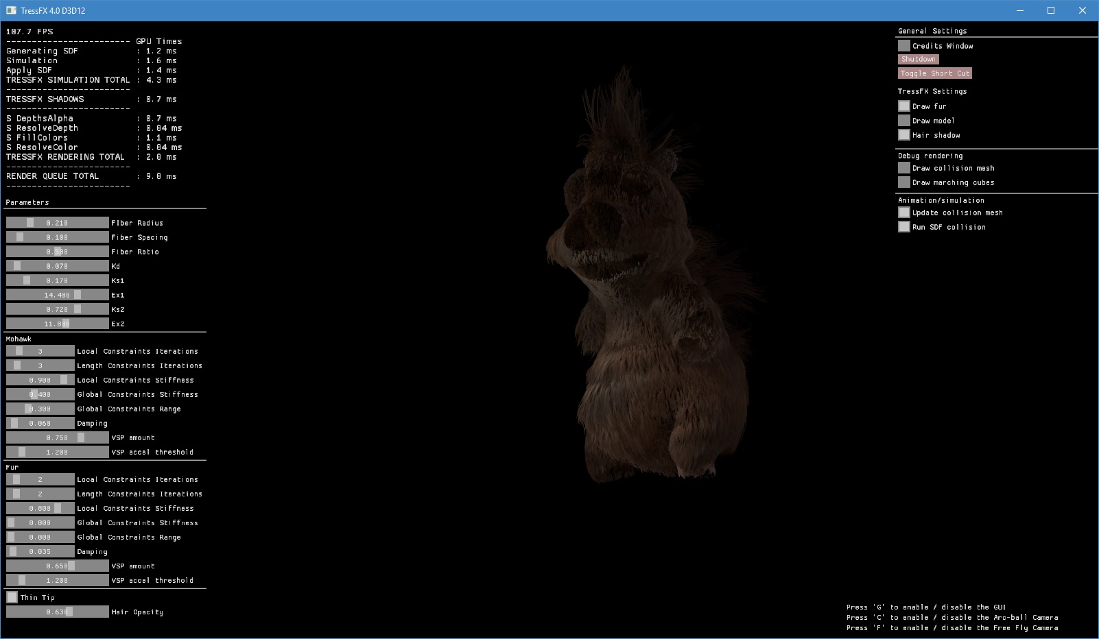Viewport: 1099px width, 639px height.
Task: Toggle the Credits Window checkbox
Action: pyautogui.click(x=904, y=45)
